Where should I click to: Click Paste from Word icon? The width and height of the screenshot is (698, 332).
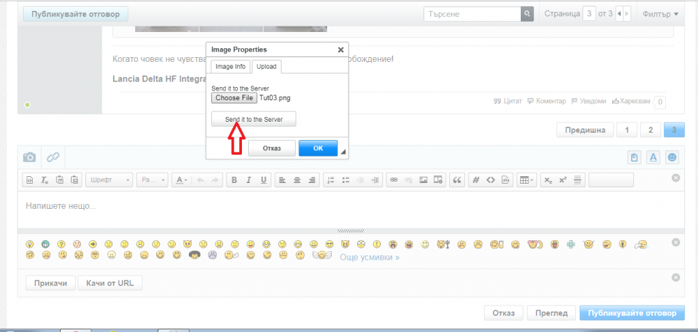click(x=75, y=180)
